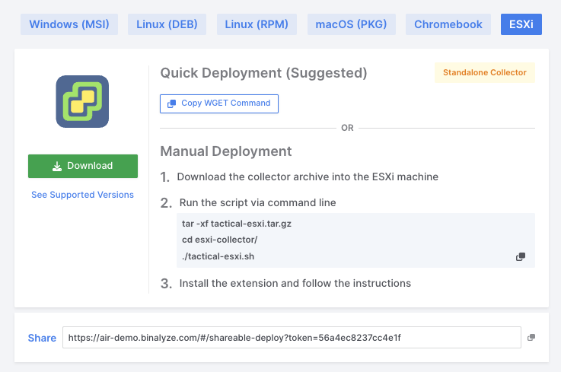This screenshot has width=561, height=372.
Task: Click the 'cd esxi-collector/' command line
Action: [220, 240]
